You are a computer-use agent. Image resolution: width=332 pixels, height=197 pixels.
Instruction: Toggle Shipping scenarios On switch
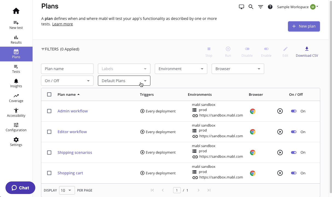294,153
